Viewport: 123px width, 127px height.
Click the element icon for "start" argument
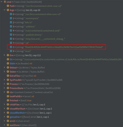tap(11, 51)
